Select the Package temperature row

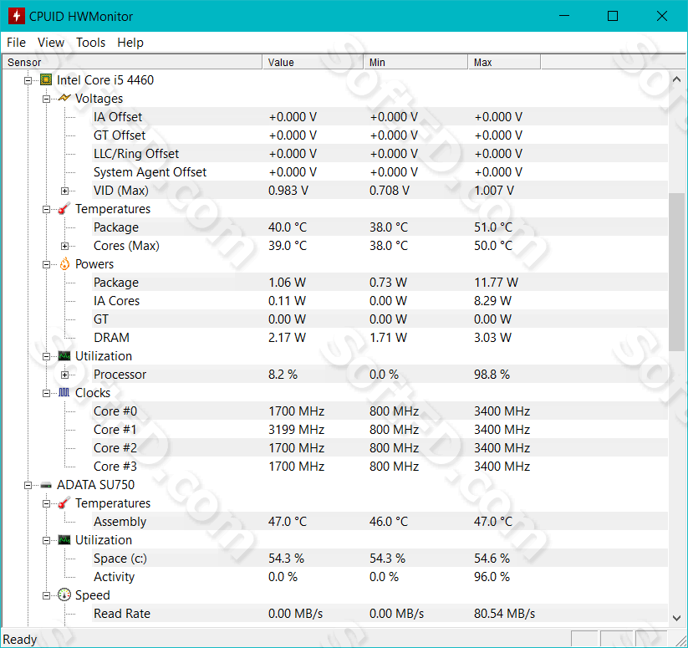pyautogui.click(x=380, y=227)
